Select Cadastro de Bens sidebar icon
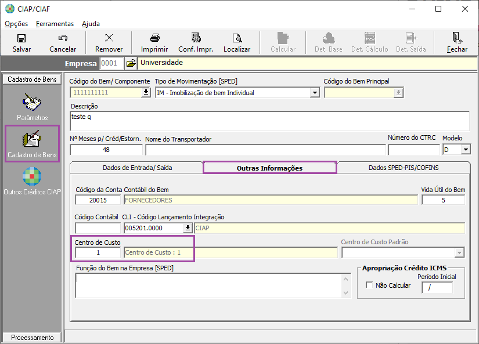 pos(32,139)
